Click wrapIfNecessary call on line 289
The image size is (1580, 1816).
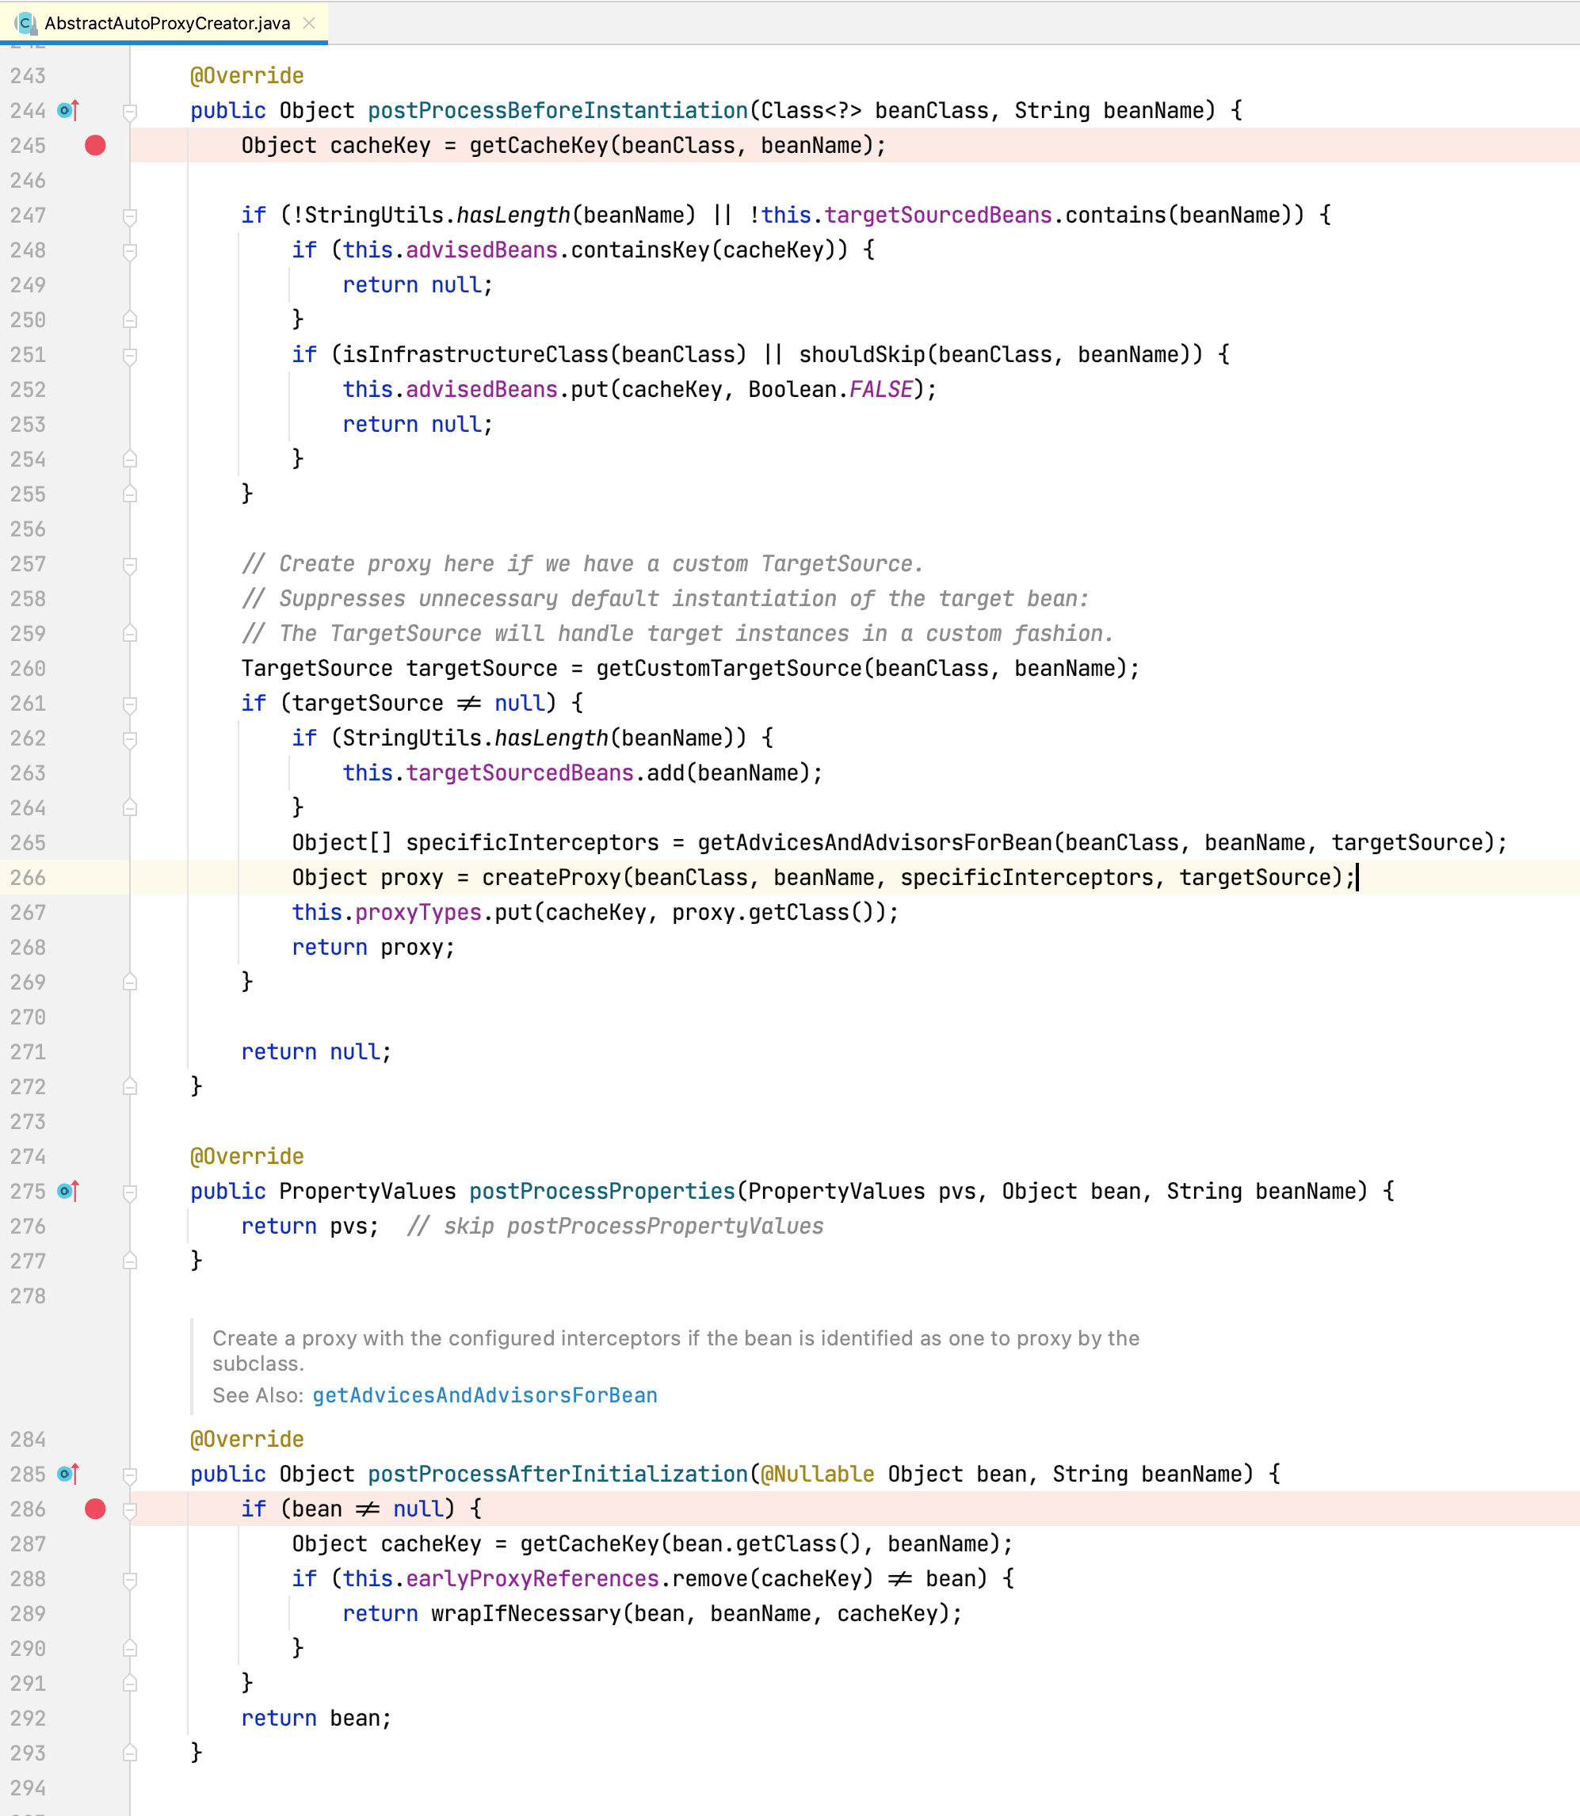[x=525, y=1613]
